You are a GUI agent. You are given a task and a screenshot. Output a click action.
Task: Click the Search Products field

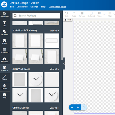(36, 16)
